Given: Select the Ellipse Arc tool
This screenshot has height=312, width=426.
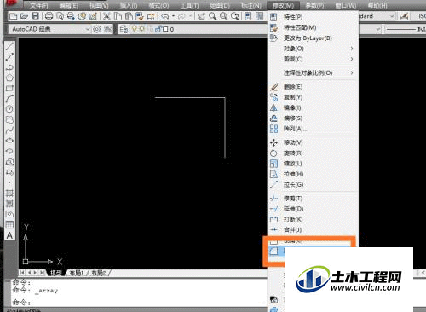Looking at the screenshot, I should (9, 151).
